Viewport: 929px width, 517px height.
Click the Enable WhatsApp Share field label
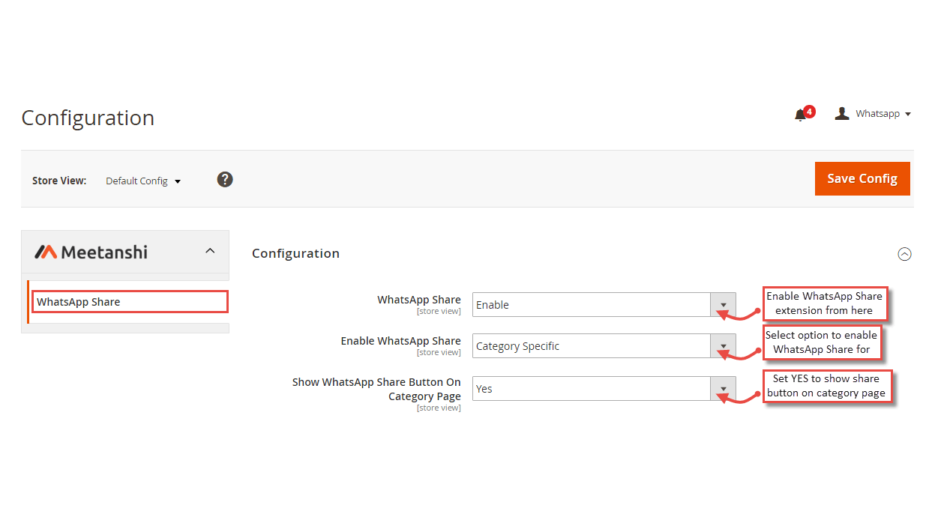[401, 341]
